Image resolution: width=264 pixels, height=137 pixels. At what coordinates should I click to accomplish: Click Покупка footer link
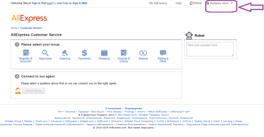click(70, 112)
